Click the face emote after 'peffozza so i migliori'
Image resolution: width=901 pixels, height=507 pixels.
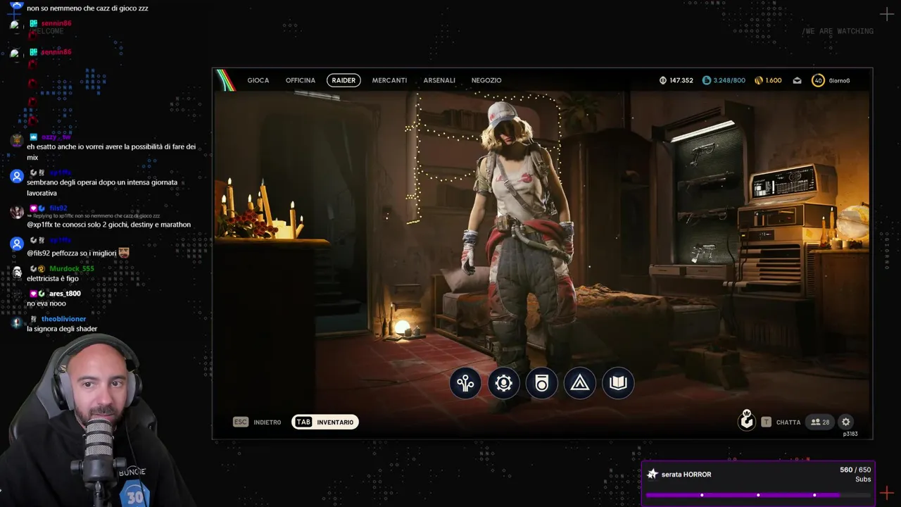pyautogui.click(x=124, y=252)
